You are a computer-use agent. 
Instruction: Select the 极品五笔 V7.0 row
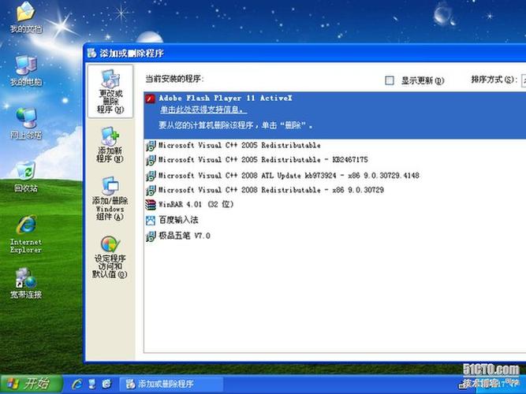click(x=335, y=236)
